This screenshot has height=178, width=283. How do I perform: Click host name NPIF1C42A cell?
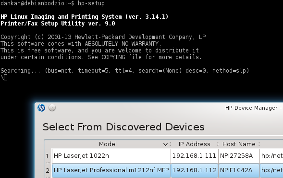coord(239,170)
